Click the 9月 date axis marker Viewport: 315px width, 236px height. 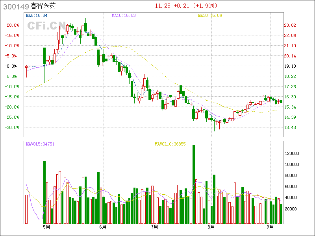click(x=270, y=227)
